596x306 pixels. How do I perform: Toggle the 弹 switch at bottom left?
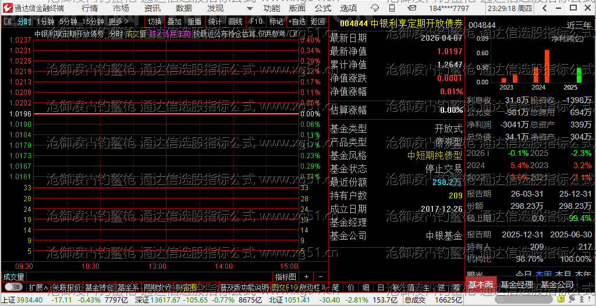point(14,287)
